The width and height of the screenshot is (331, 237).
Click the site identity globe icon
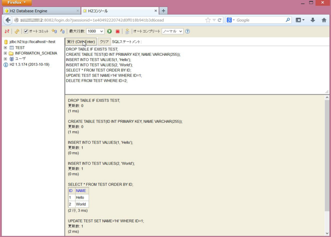[x=17, y=20]
